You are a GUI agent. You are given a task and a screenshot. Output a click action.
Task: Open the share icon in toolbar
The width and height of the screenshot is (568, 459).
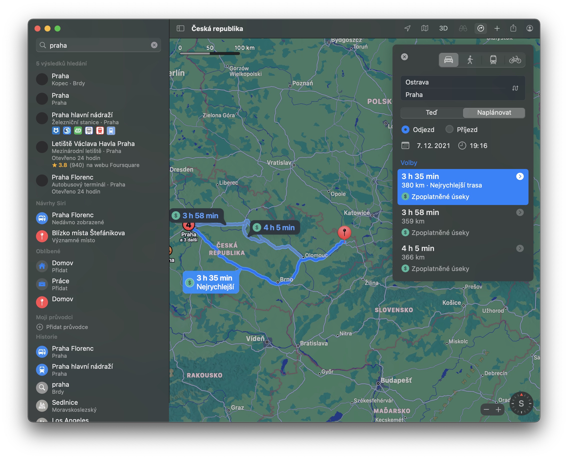(513, 28)
